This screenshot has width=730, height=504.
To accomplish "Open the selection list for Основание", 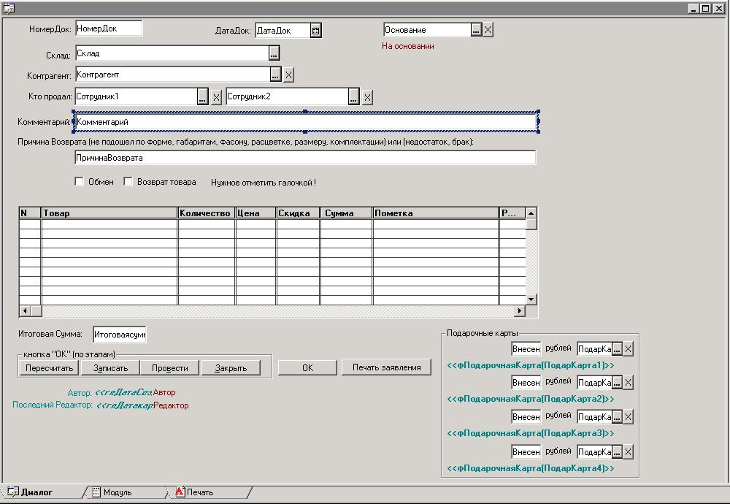I will point(476,30).
